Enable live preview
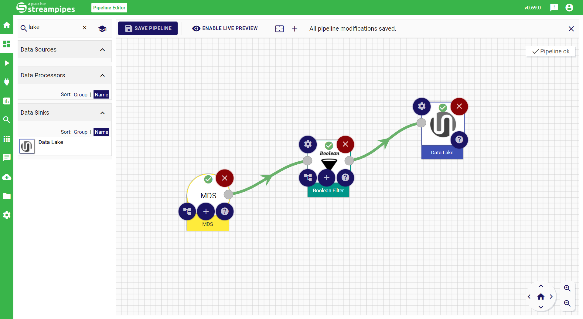The image size is (583, 319). pyautogui.click(x=225, y=28)
